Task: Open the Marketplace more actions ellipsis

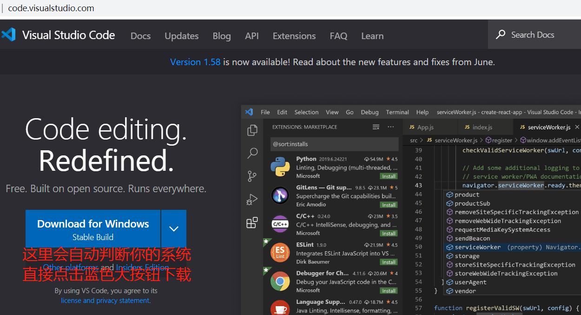Action: click(391, 127)
